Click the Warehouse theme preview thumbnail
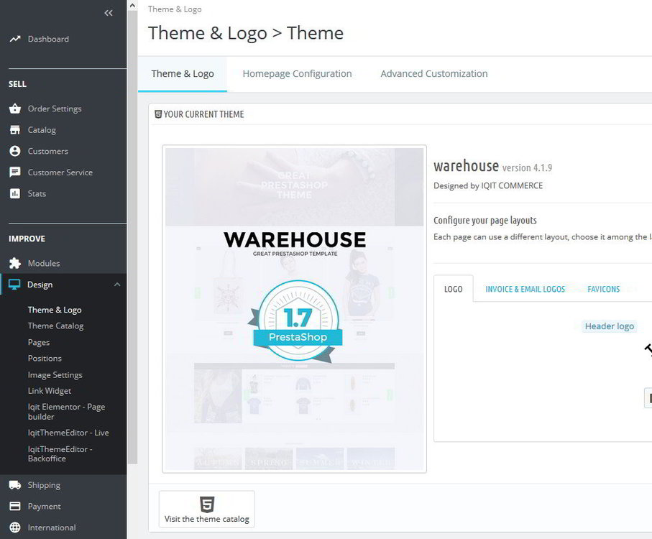 coord(295,309)
